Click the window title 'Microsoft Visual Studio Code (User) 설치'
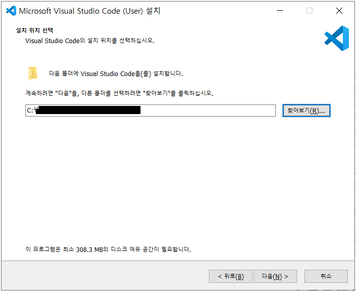Viewport: 356px width, 292px height. pyautogui.click(x=90, y=11)
